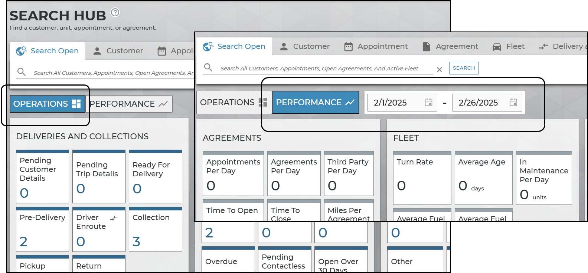Clear search using the X icon
Viewport: 588px width, 273px height.
pyautogui.click(x=439, y=70)
